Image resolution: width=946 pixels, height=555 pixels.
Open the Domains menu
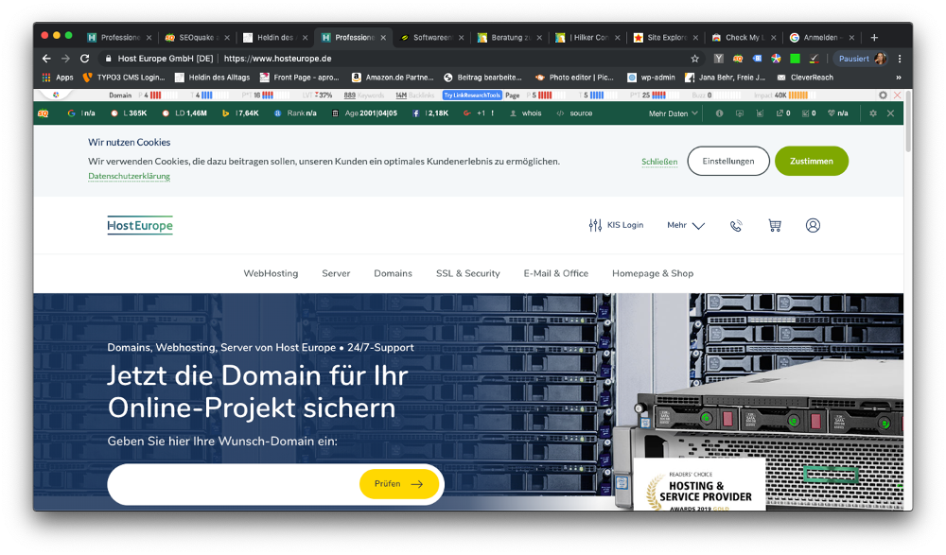tap(393, 273)
